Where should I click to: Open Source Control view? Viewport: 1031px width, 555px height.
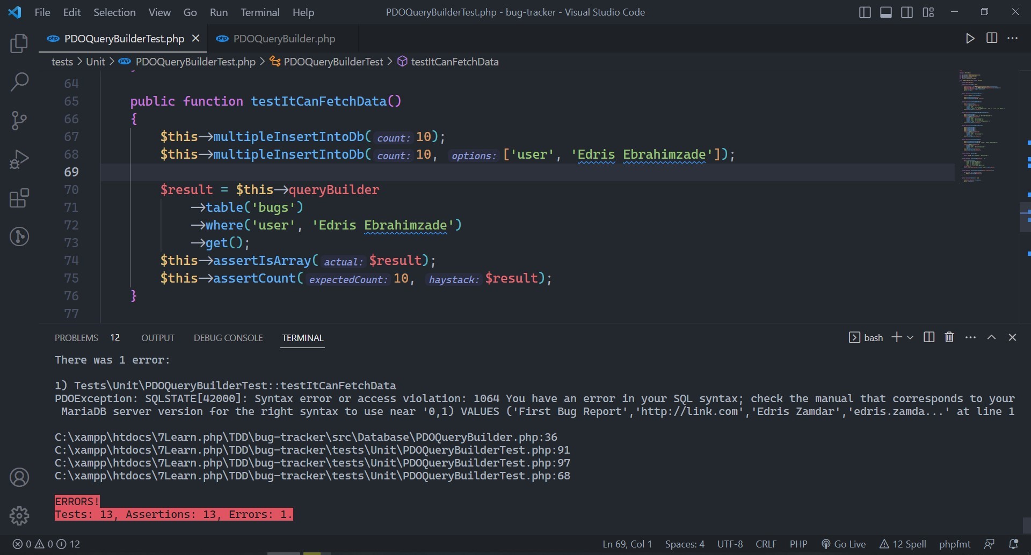pyautogui.click(x=19, y=121)
